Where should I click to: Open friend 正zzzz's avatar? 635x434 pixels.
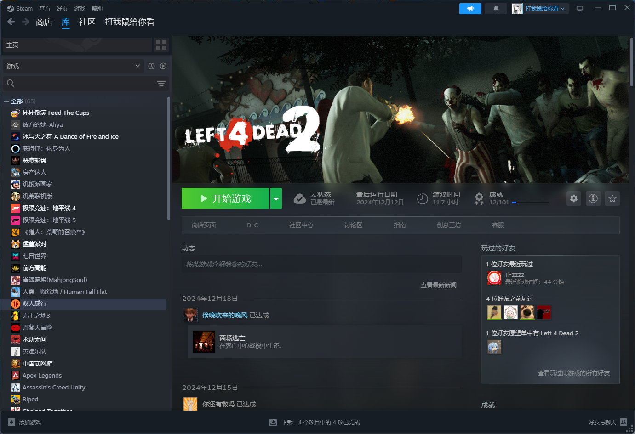click(494, 278)
